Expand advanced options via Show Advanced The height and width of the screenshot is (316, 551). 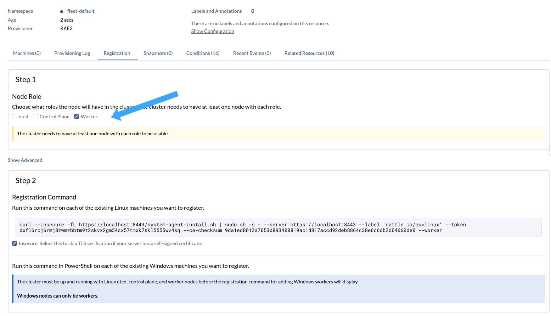pyautogui.click(x=25, y=160)
